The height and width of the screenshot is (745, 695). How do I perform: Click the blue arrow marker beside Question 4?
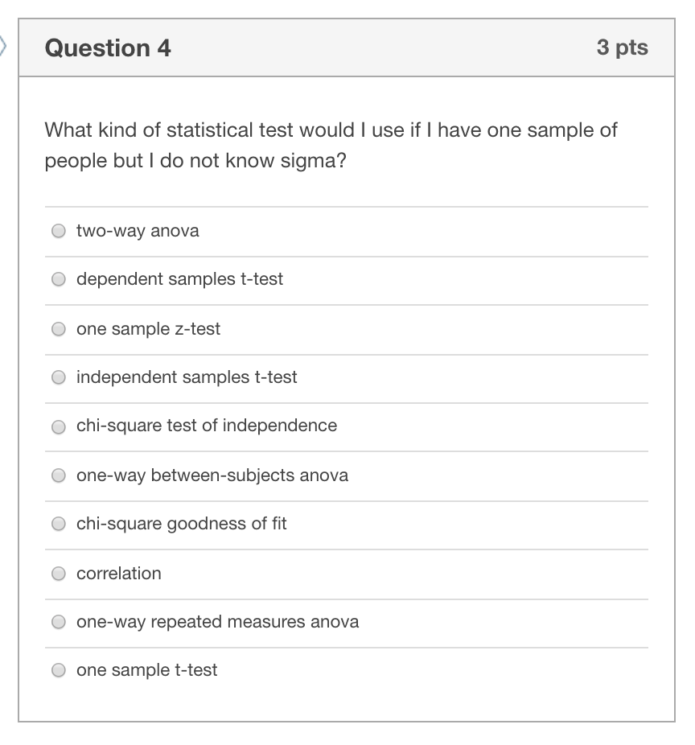[3, 47]
